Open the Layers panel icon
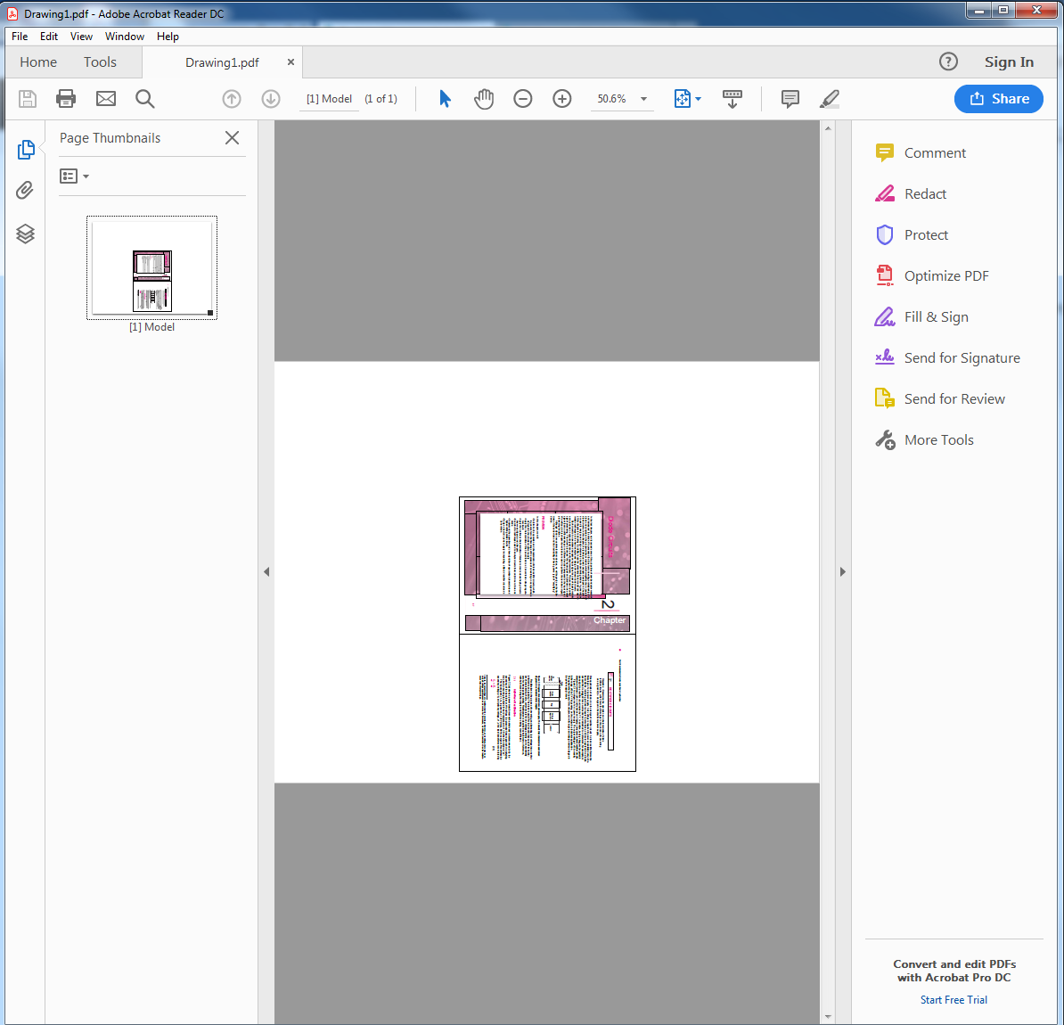1064x1025 pixels. (25, 234)
